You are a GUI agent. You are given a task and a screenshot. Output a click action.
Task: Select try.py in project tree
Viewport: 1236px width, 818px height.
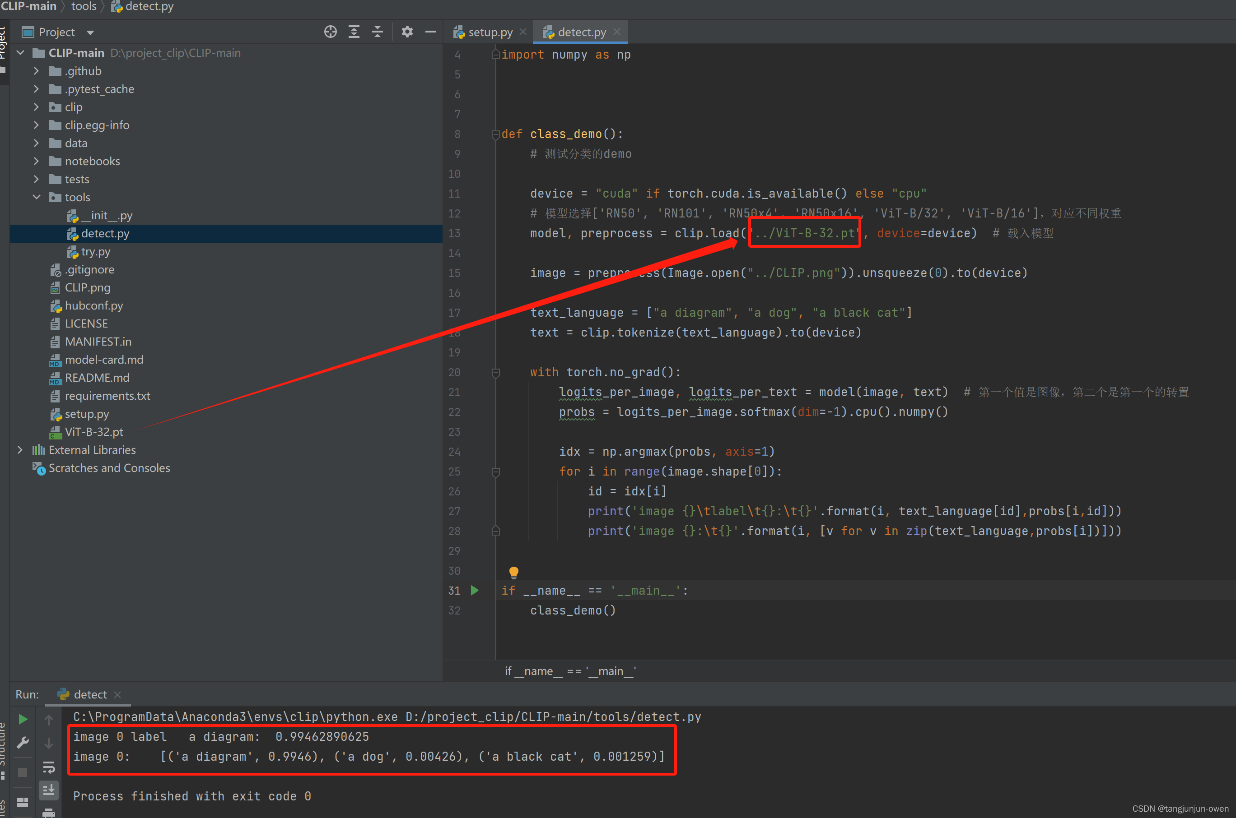[95, 251]
